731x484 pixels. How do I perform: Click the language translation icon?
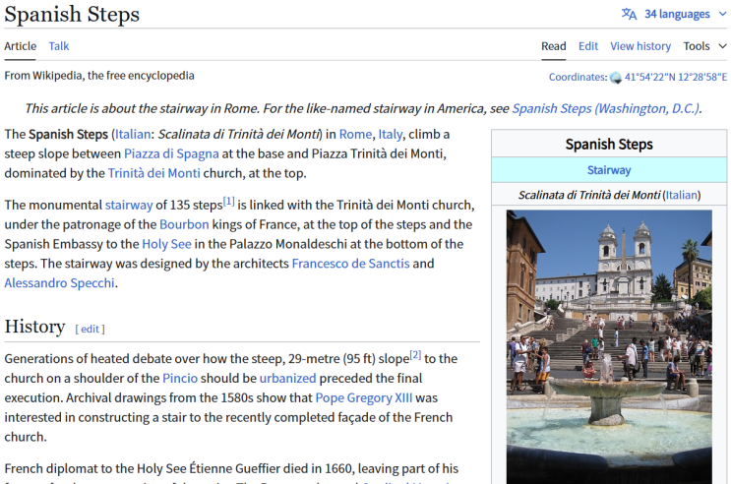pos(629,14)
